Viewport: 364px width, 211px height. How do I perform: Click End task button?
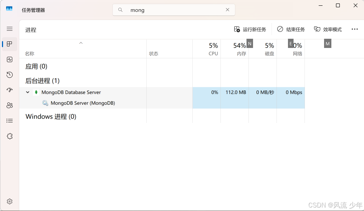point(291,30)
